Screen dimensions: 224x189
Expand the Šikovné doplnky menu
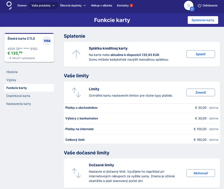(73, 5)
